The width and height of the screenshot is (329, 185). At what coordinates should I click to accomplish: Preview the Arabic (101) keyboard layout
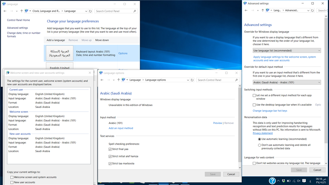tap(218, 123)
